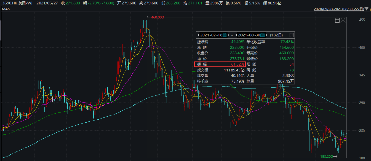
Task: Click the 455 price axis label
Action: [362, 20]
